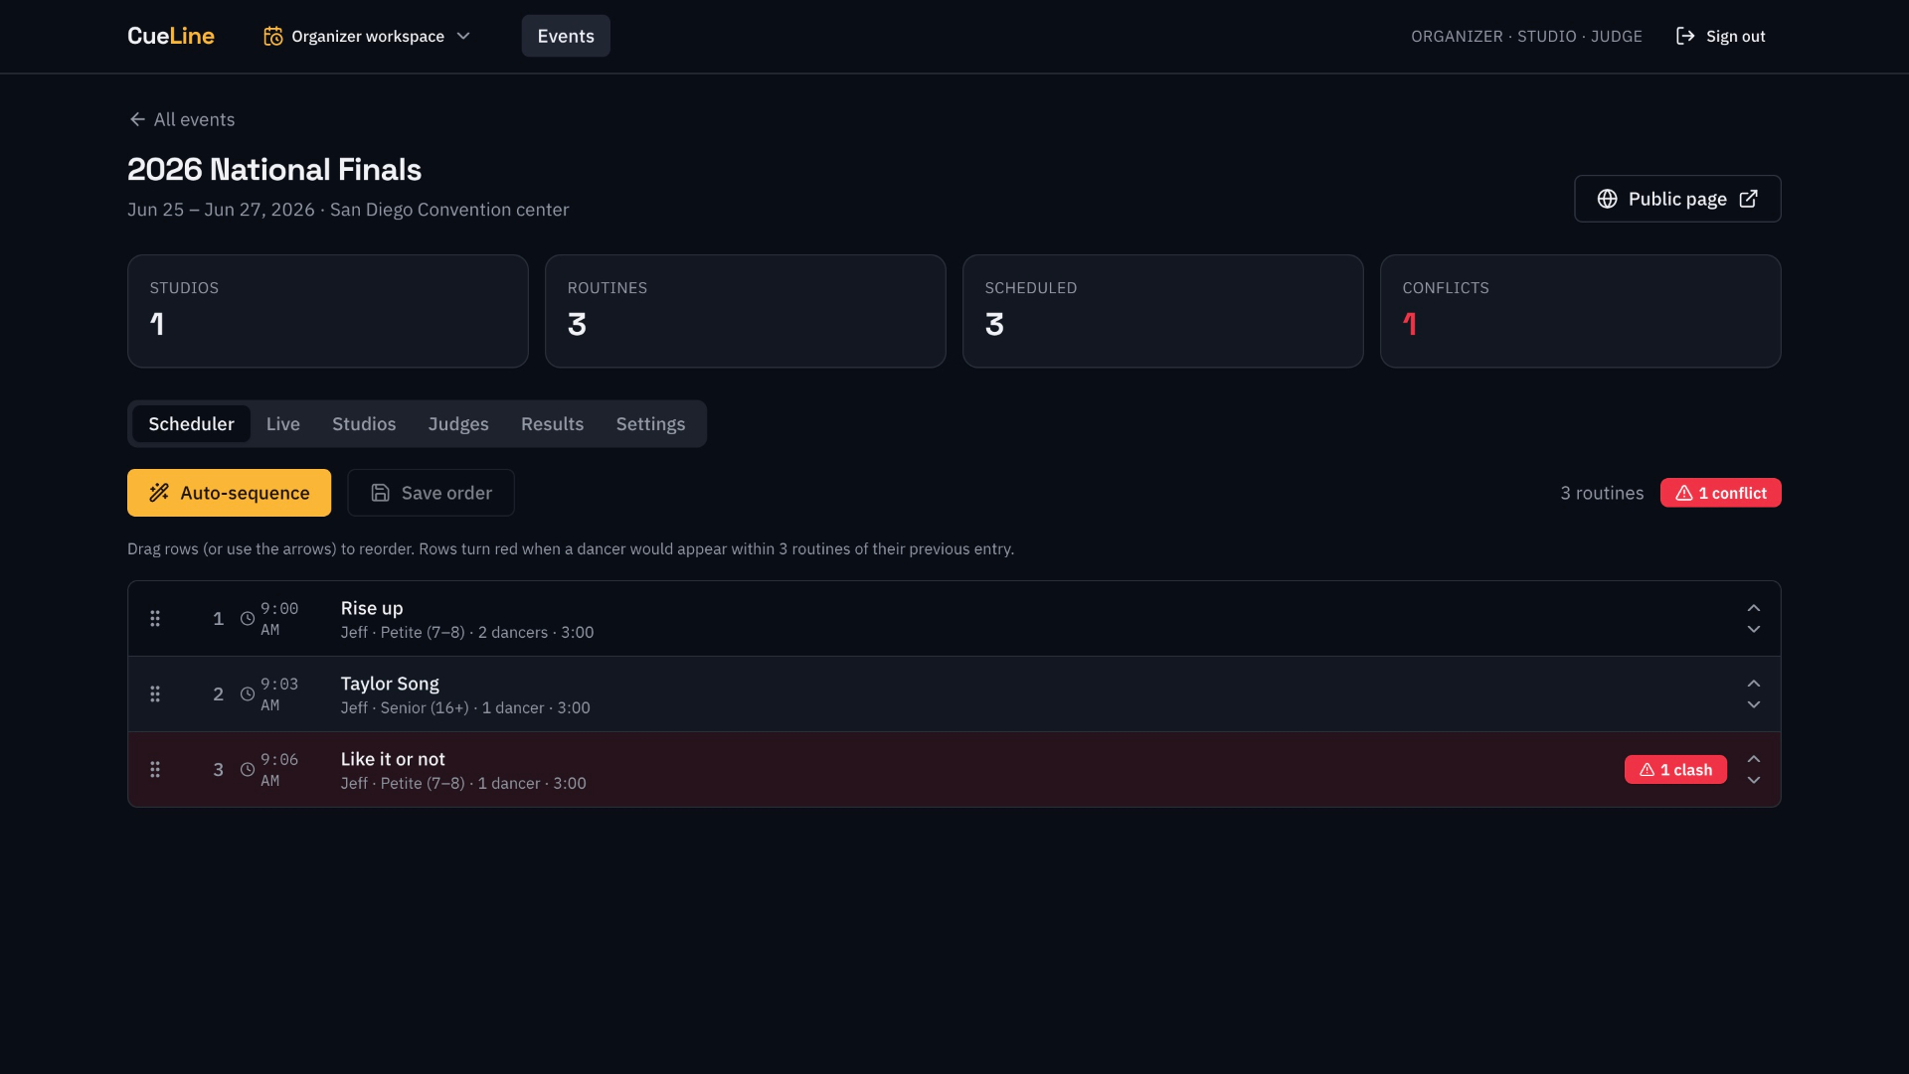Click the Like it or not routine title
The image size is (1909, 1074).
pyautogui.click(x=393, y=759)
